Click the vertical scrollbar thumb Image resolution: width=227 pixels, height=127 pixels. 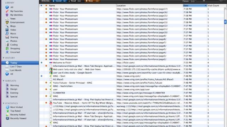[226, 22]
